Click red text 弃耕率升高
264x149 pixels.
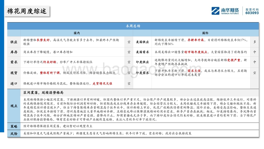196,40
